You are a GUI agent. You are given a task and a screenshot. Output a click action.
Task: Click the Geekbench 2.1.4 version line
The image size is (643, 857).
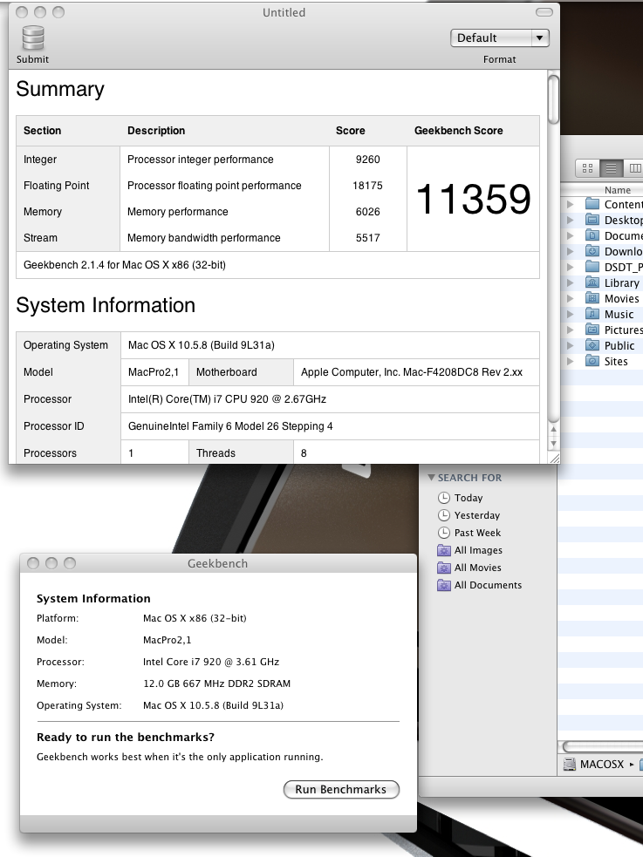coord(125,265)
